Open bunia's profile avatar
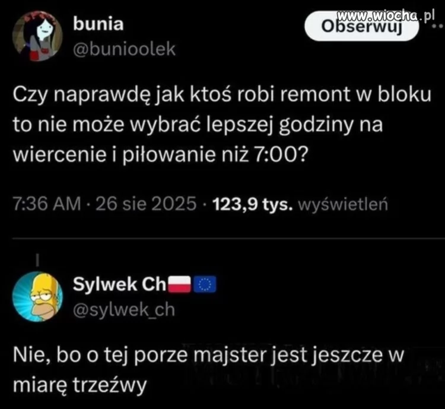445x409 pixels. [37, 36]
